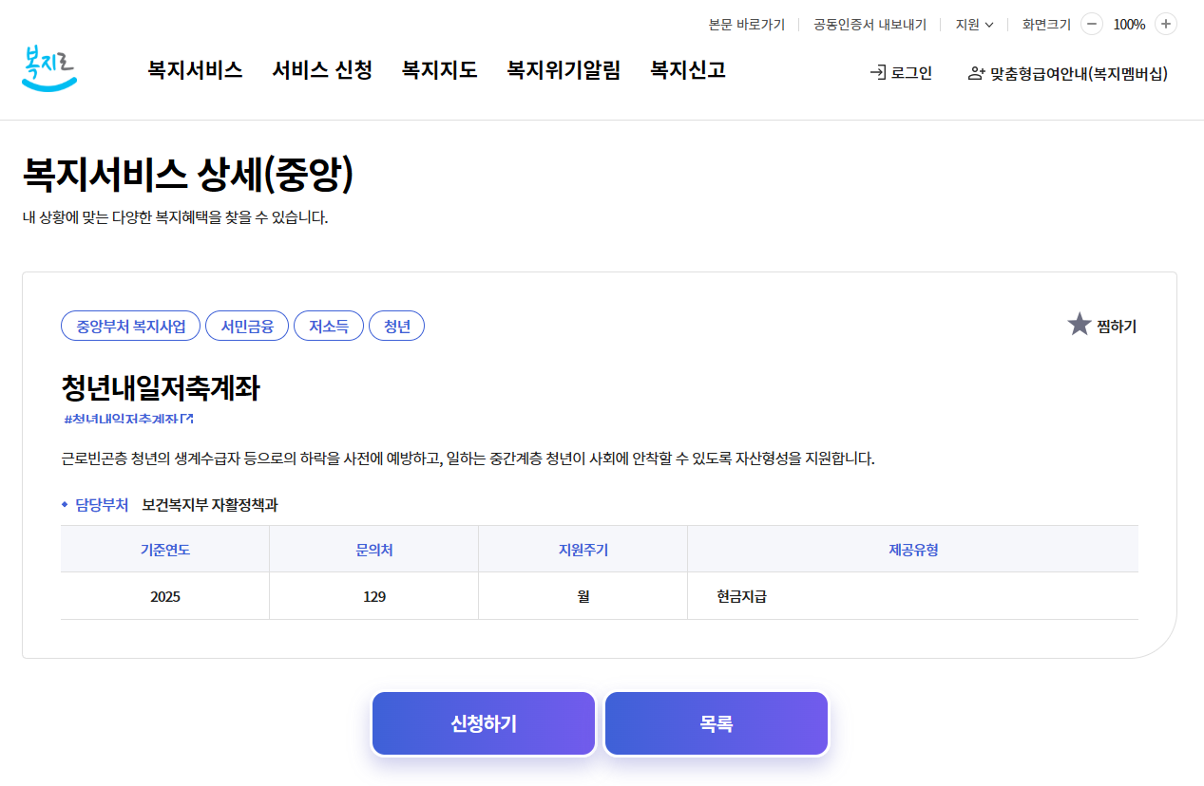Click the 129 contact cell
Viewport: 1204px width, 786px height.
tap(374, 596)
